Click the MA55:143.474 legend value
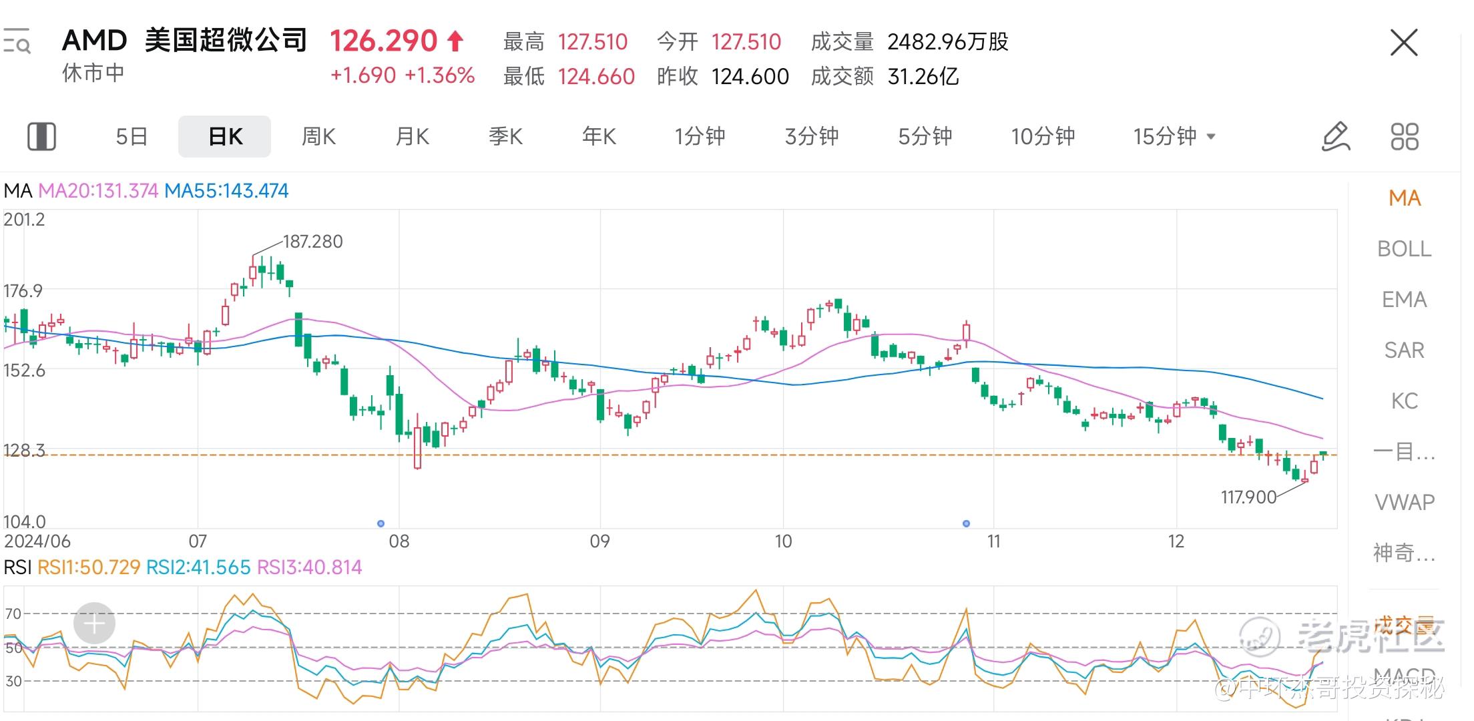This screenshot has height=721, width=1474. coord(226,191)
